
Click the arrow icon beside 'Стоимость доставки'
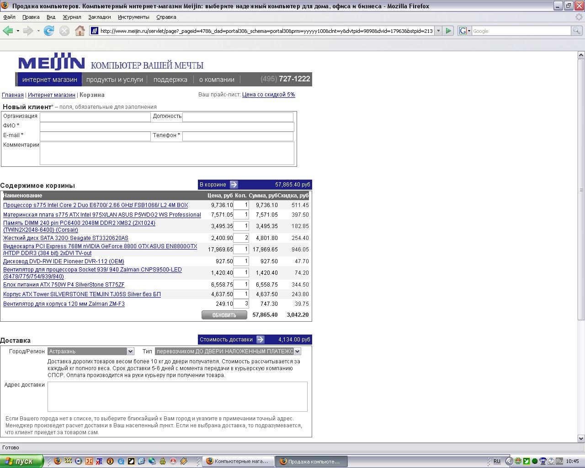coord(260,340)
